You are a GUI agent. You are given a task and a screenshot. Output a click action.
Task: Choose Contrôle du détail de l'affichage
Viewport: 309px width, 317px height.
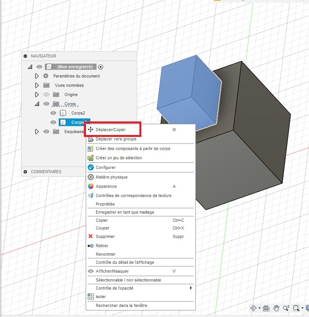[x=141, y=262]
